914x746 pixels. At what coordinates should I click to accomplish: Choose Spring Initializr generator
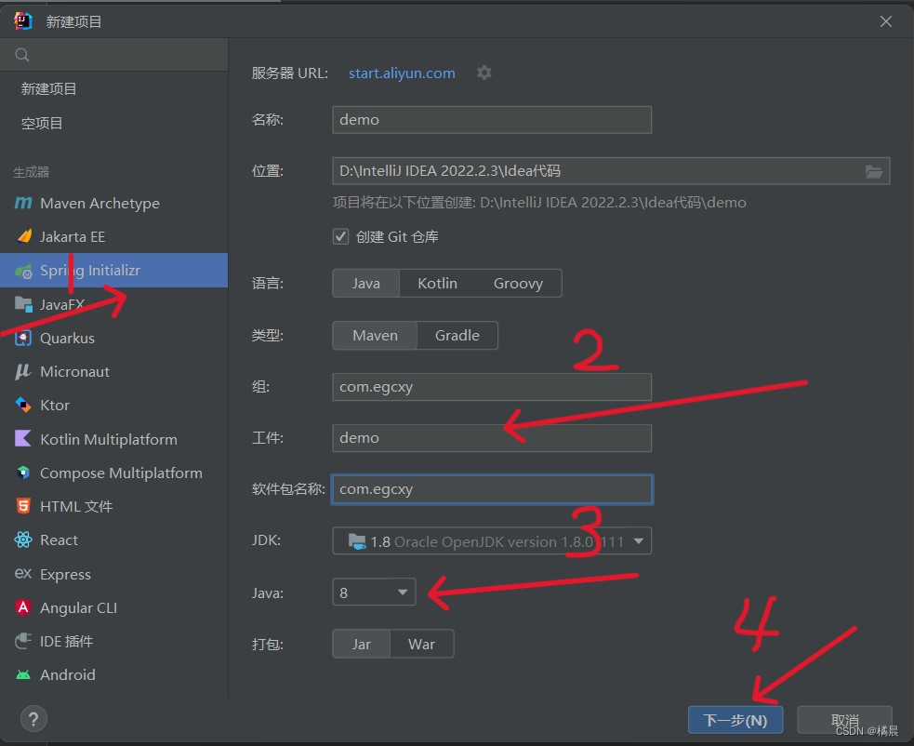pyautogui.click(x=113, y=270)
